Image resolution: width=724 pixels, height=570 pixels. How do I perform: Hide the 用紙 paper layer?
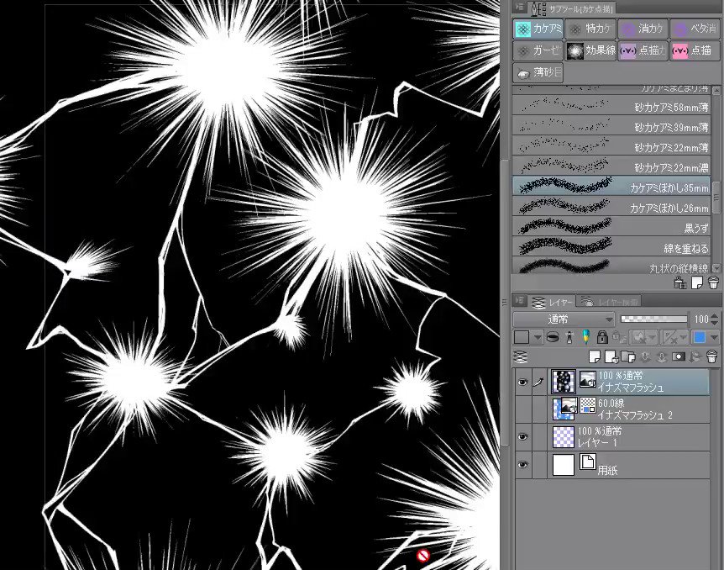[x=522, y=465]
